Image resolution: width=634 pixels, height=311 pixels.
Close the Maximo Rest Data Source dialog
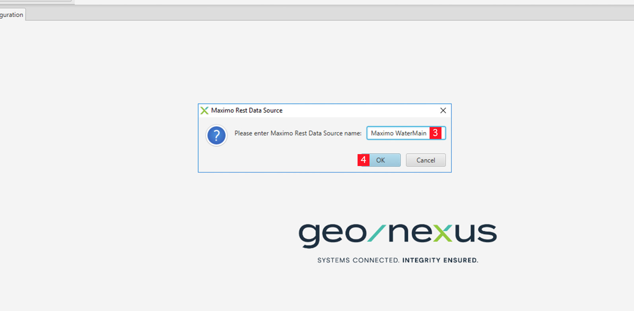click(443, 110)
